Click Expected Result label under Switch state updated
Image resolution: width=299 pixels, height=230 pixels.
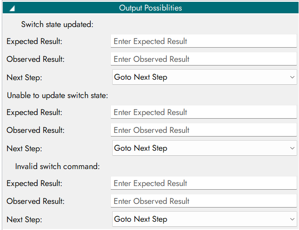[x=34, y=41]
